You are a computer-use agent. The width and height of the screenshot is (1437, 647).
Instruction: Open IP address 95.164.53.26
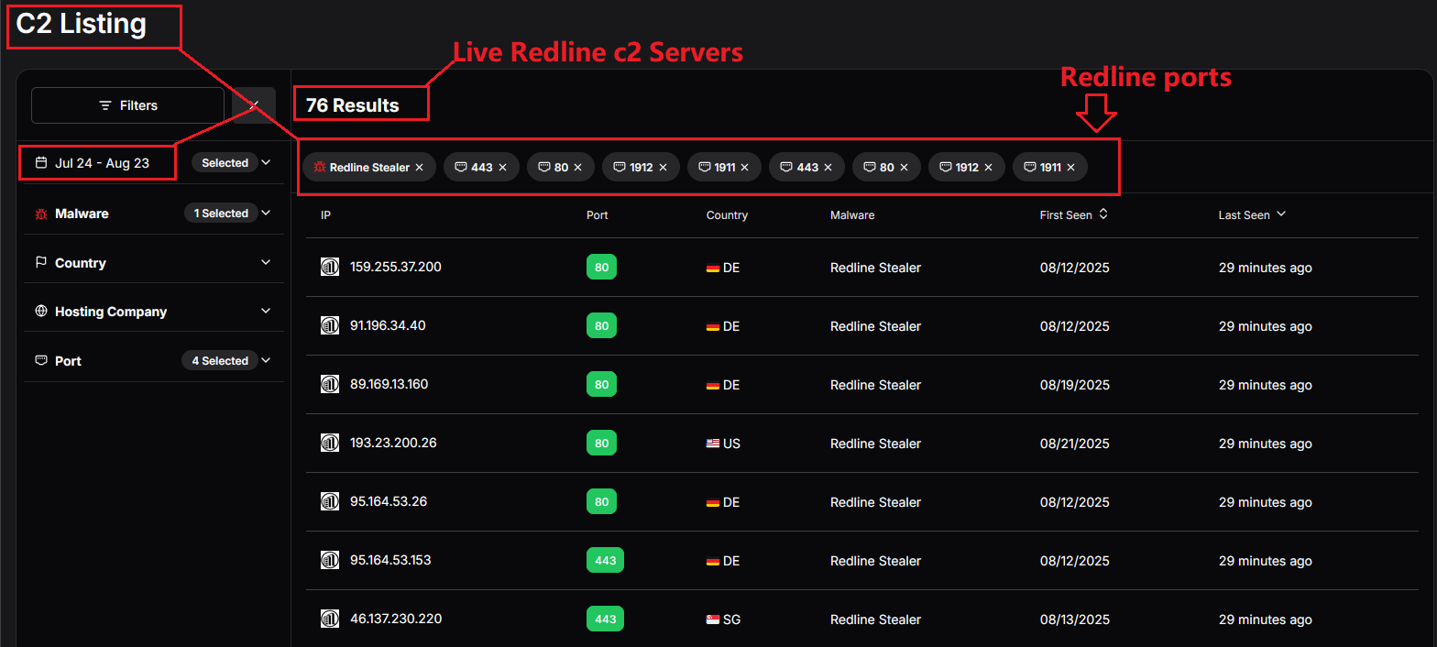tap(389, 501)
